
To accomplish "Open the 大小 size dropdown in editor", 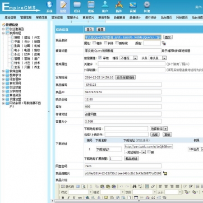I will pos(173,192).
